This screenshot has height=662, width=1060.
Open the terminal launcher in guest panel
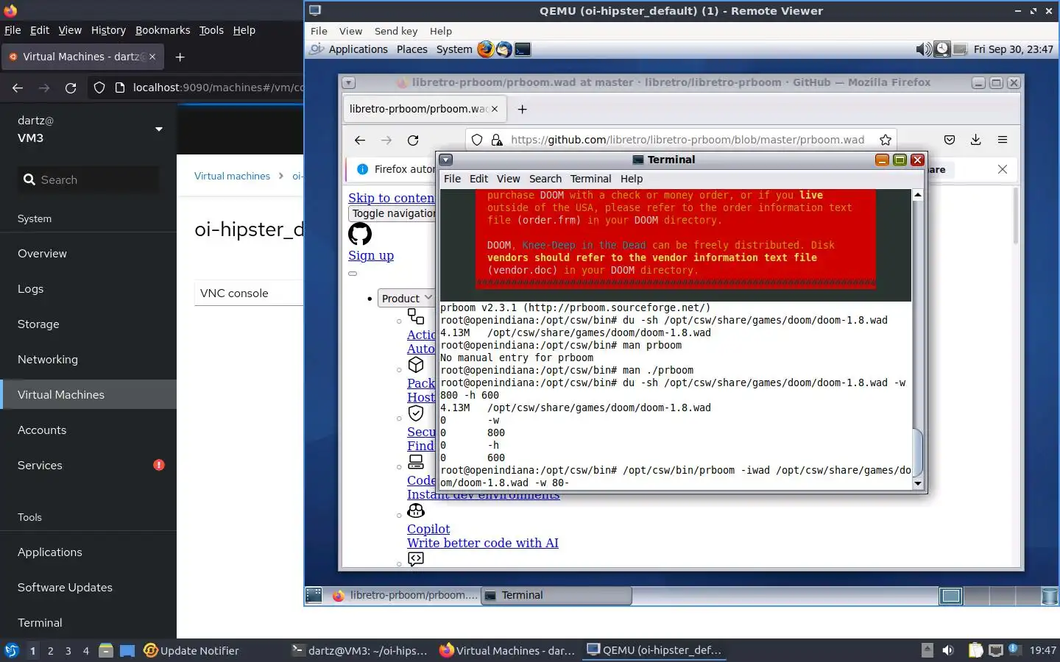coord(523,49)
